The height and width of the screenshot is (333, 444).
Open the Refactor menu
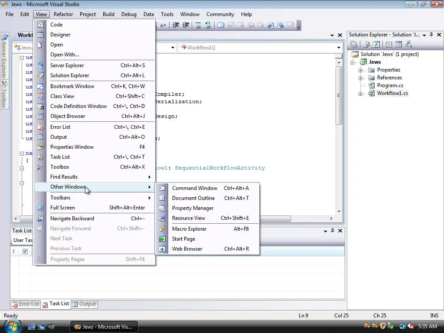point(63,14)
